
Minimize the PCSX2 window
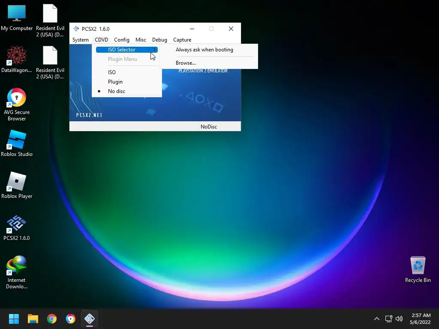[192, 29]
